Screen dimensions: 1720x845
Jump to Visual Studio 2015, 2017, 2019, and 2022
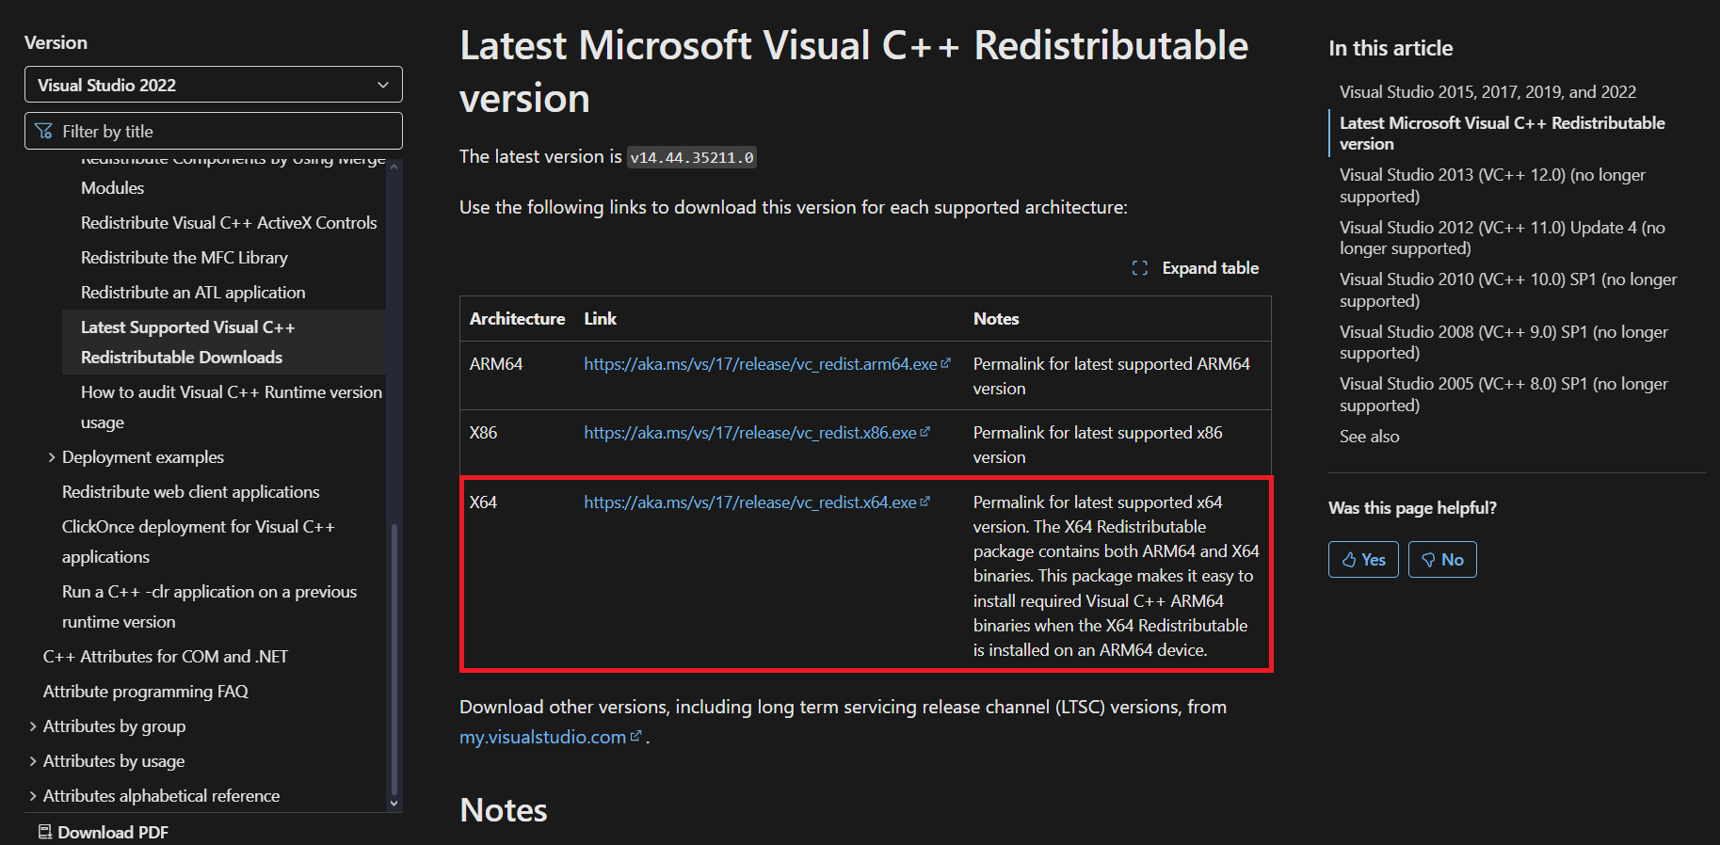(x=1487, y=92)
